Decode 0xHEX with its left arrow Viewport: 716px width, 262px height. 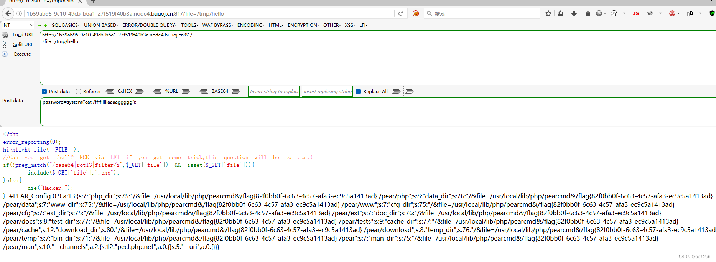pyautogui.click(x=110, y=91)
